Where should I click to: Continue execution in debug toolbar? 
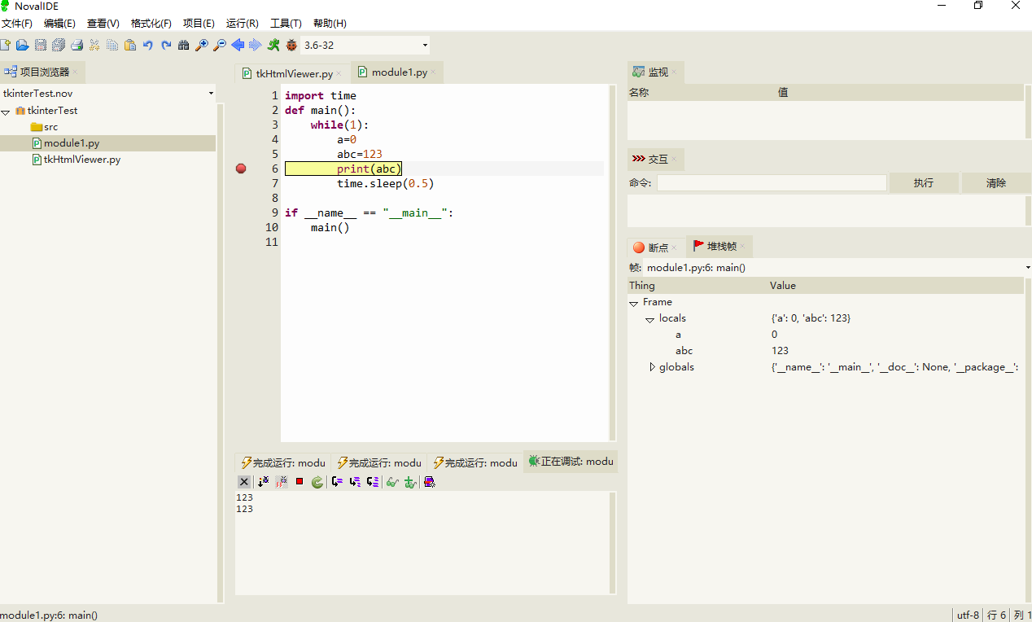tap(263, 482)
